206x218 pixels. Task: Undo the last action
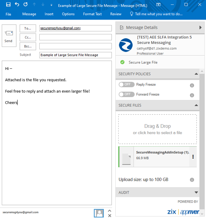point(17,4)
